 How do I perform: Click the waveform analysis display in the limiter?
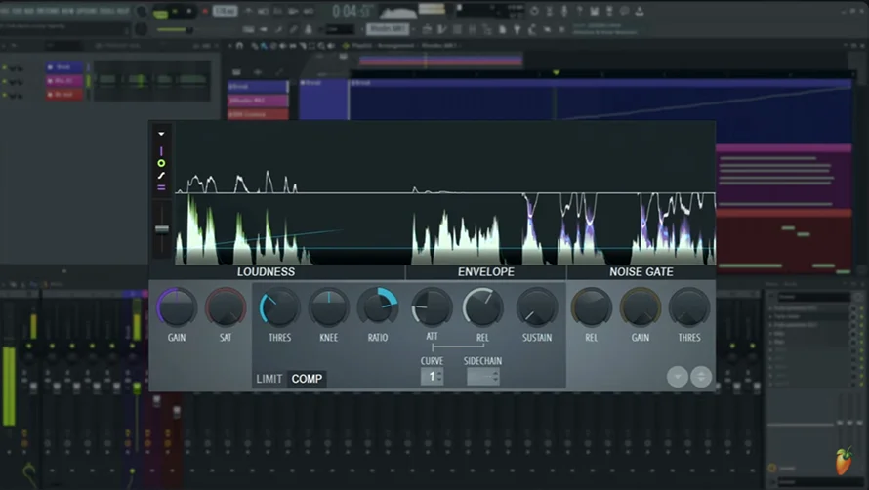445,194
